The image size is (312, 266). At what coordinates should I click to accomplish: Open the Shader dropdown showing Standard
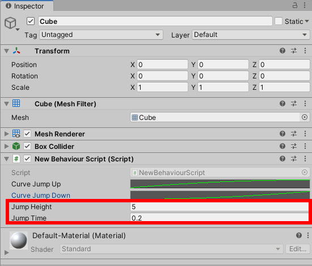pos(171,249)
